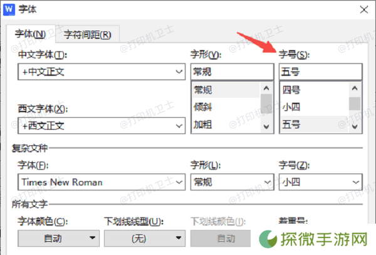Open the 中文字体 dropdown showing +中文正文
The image size is (376, 255).
click(x=102, y=71)
